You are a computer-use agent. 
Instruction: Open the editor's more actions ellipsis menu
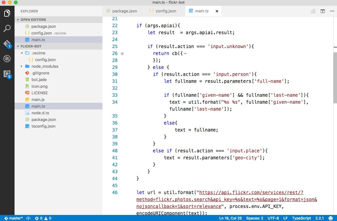tap(332, 11)
